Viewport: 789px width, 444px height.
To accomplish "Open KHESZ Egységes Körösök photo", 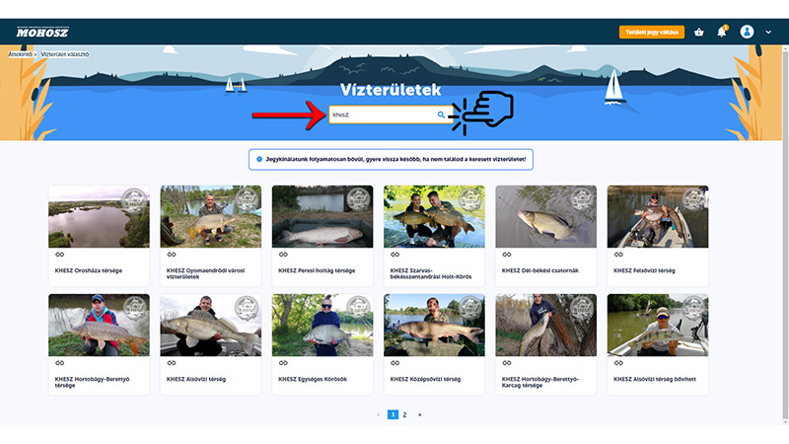I will (x=323, y=326).
